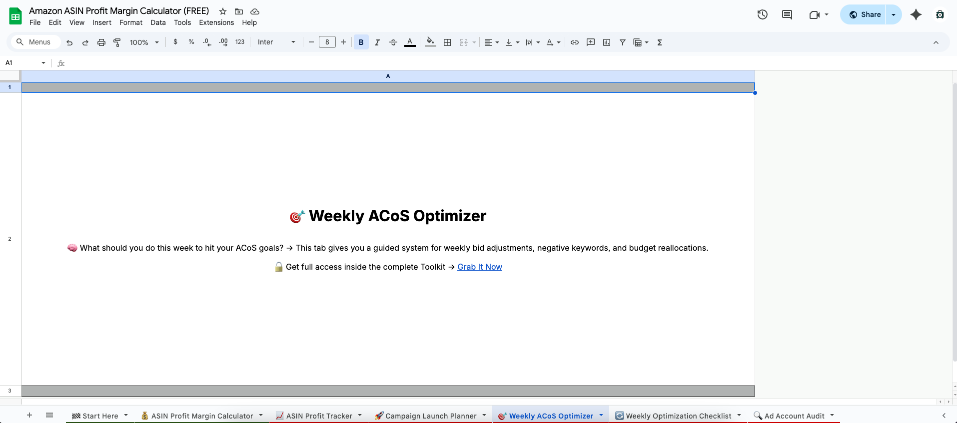Open the Extensions menu
The image size is (957, 423).
(x=216, y=22)
